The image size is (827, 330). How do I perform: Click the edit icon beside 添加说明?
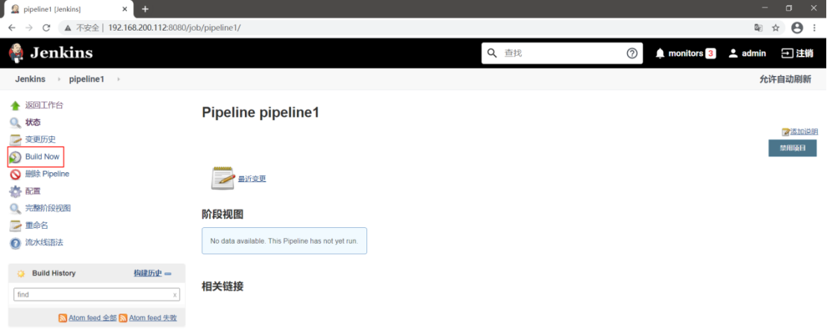pos(785,132)
